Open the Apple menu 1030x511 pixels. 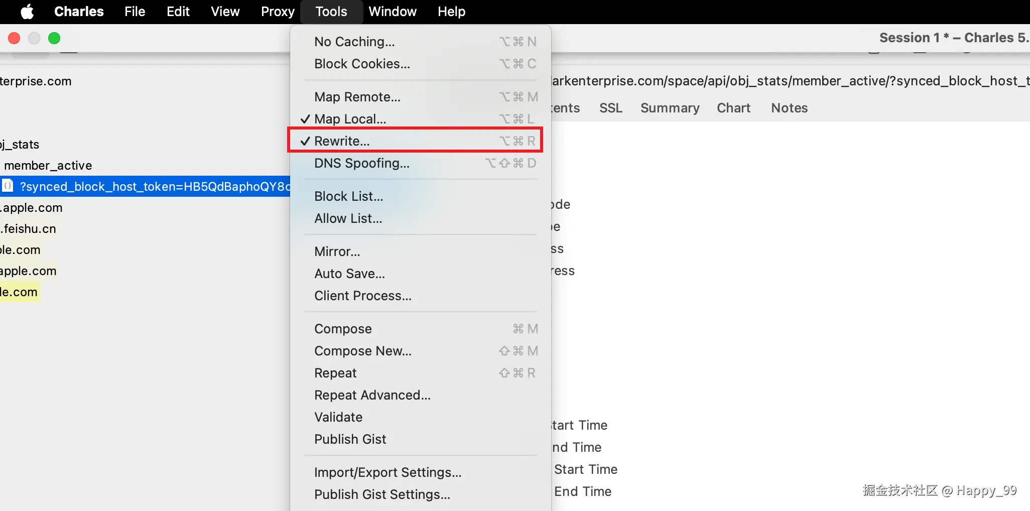point(28,12)
